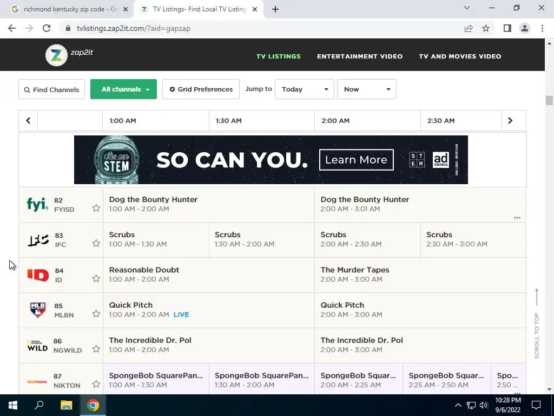Open the Nat Geo Wild channel logo
The image size is (554, 416).
click(x=37, y=346)
